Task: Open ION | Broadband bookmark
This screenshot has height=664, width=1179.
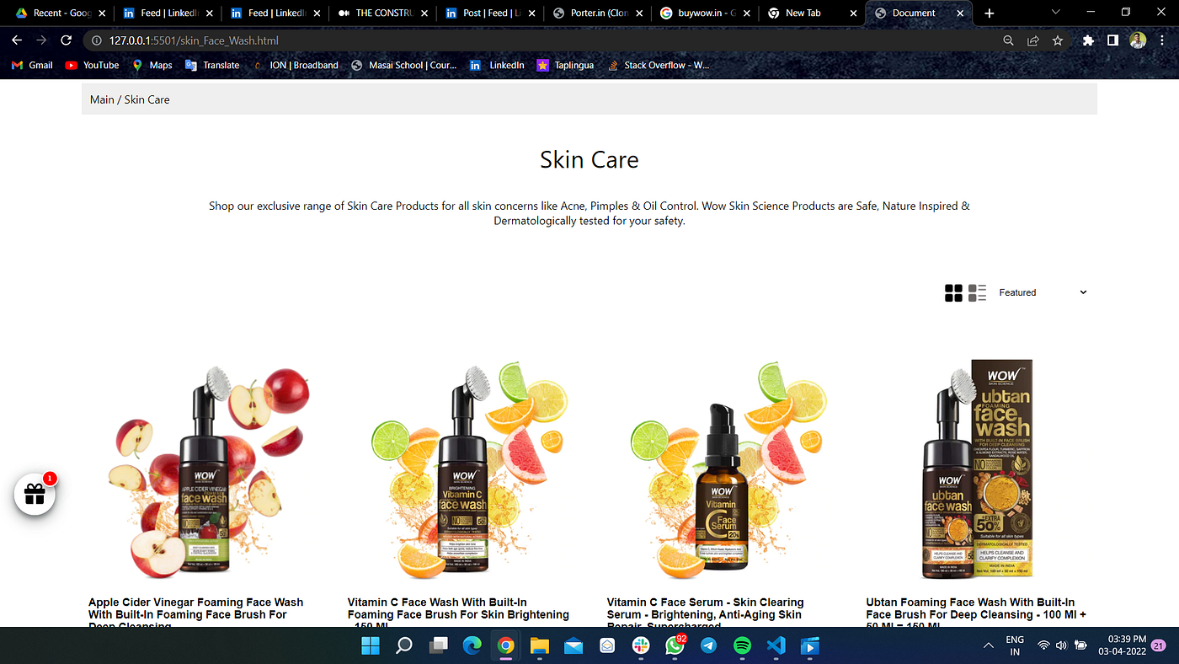Action: [x=295, y=65]
